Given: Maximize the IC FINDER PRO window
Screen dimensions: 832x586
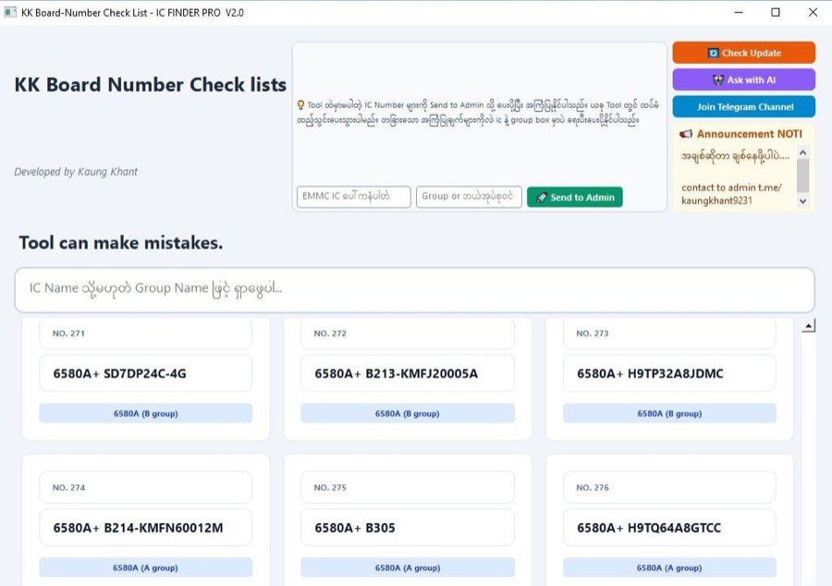Looking at the screenshot, I should (776, 12).
